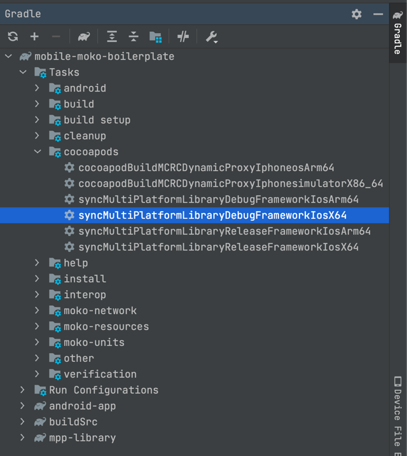Open Gradle build tool settings wrench
This screenshot has width=407, height=456.
click(x=212, y=37)
